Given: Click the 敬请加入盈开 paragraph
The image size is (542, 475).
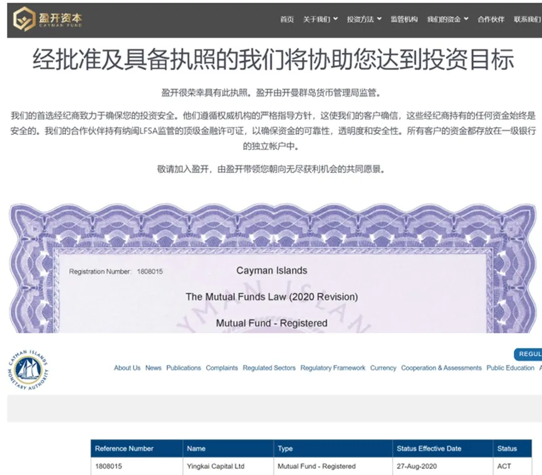Looking at the screenshot, I should [x=271, y=169].
